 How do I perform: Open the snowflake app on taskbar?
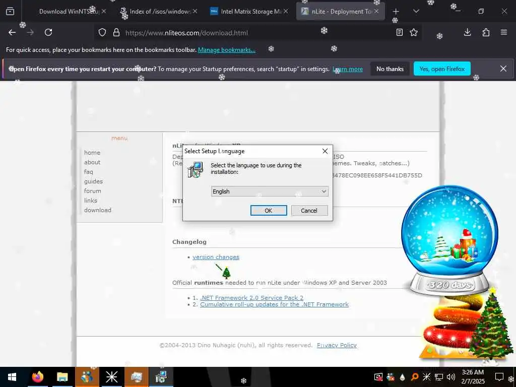(111, 377)
